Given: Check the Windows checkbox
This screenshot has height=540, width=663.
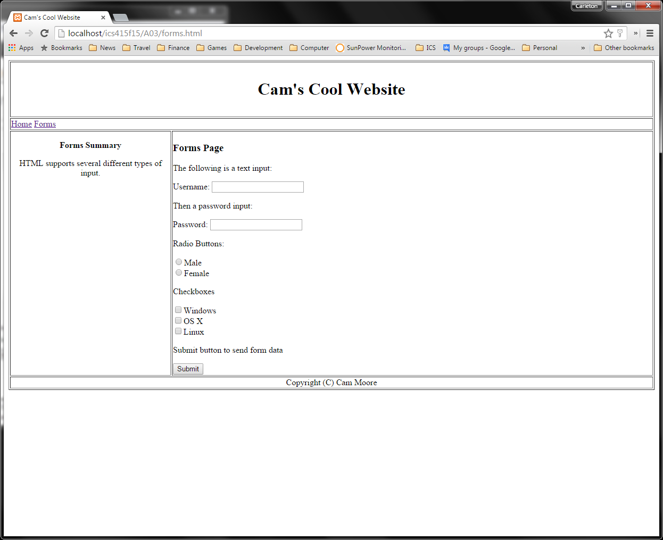Looking at the screenshot, I should tap(178, 310).
